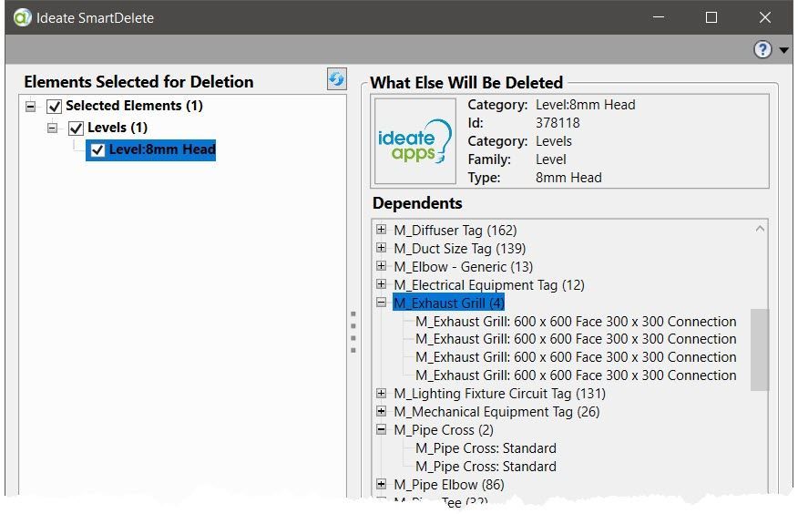Minimize the Ideate SmartDelete window

point(659,18)
